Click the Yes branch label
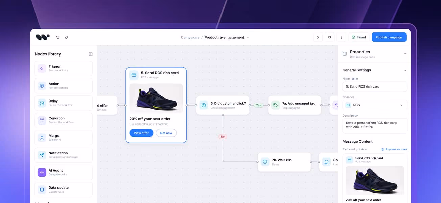This screenshot has height=203, width=441. [258, 105]
